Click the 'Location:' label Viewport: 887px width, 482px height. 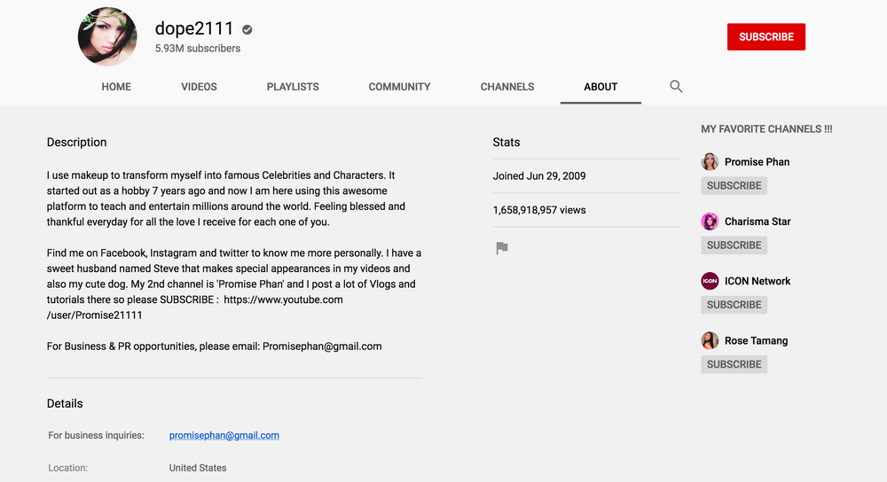[x=68, y=468]
